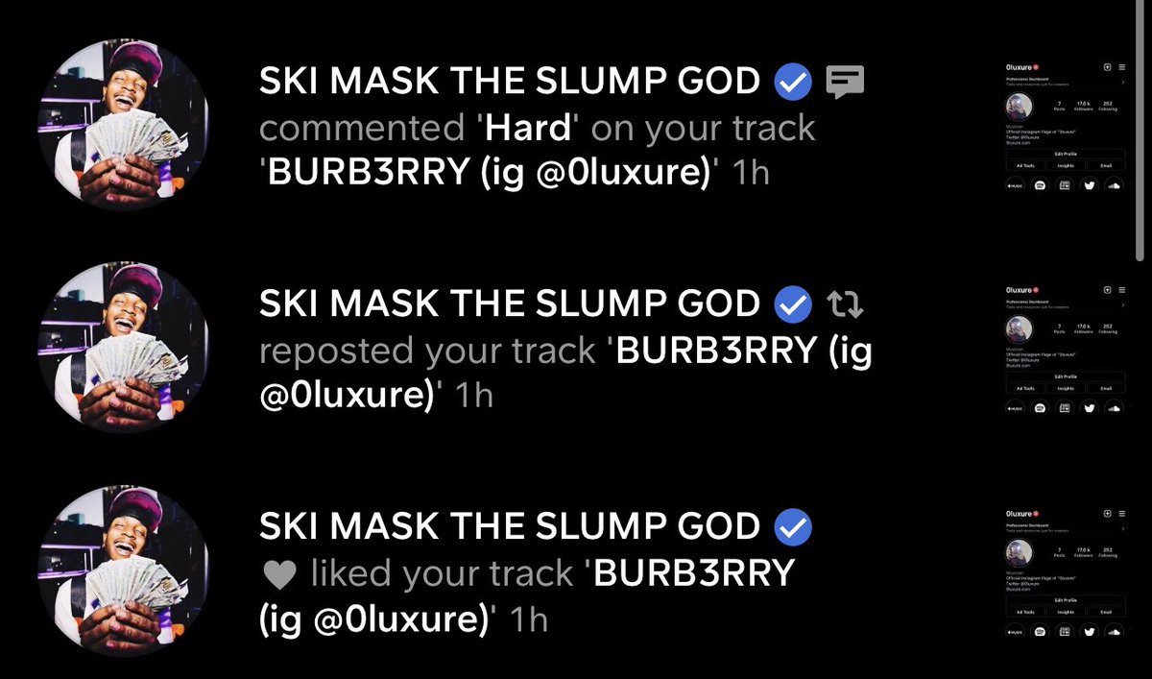1152x679 pixels.
Task: Click the vertical scrollbar on right edge
Action: coord(1138,129)
